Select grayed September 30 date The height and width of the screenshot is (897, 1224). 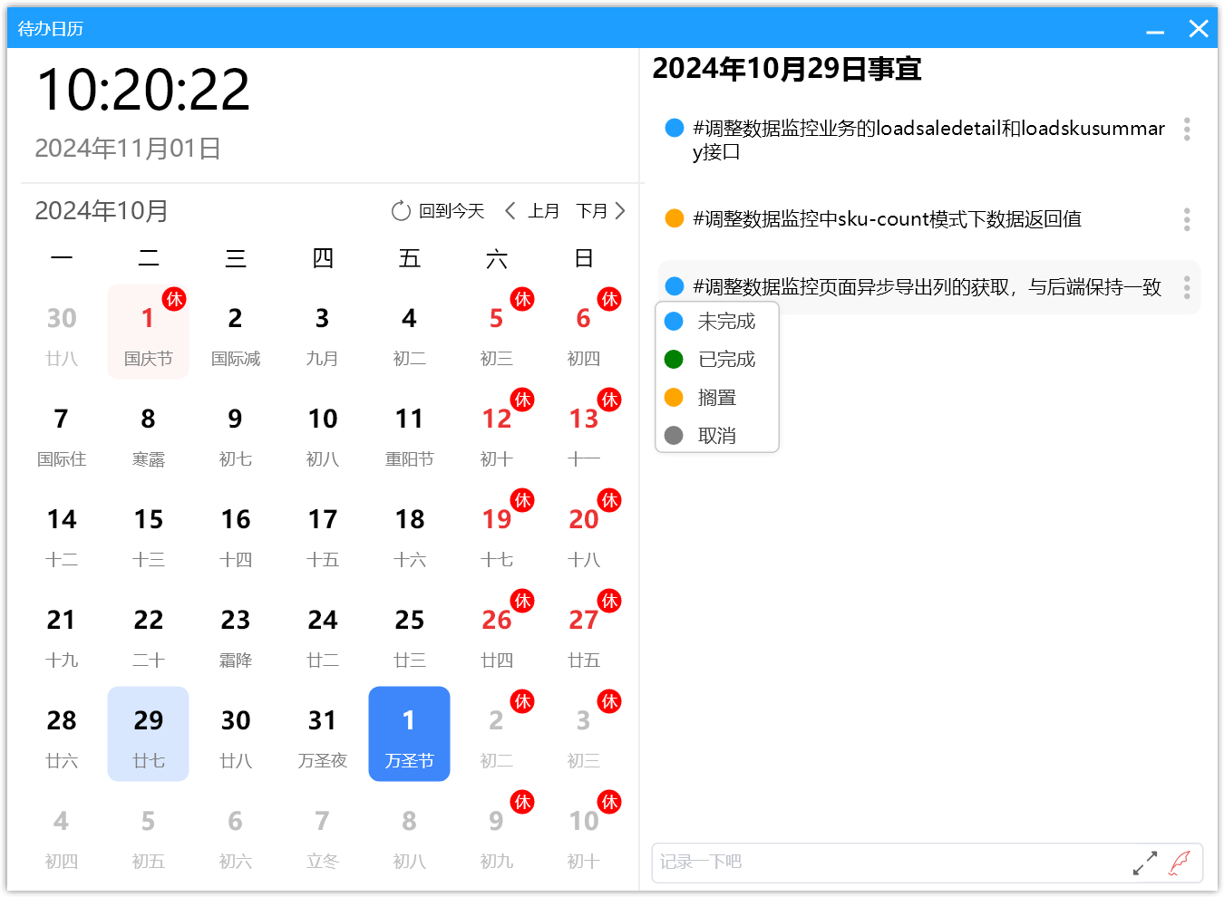click(62, 332)
